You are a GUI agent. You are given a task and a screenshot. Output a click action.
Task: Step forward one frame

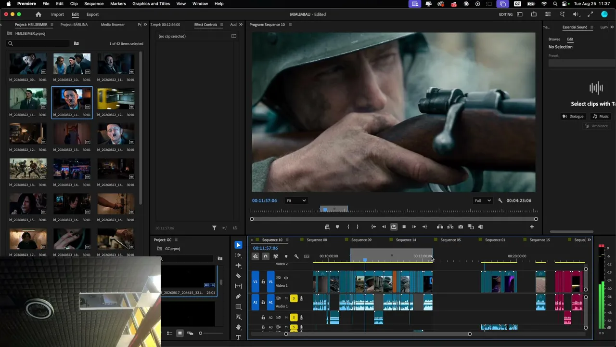(x=414, y=227)
